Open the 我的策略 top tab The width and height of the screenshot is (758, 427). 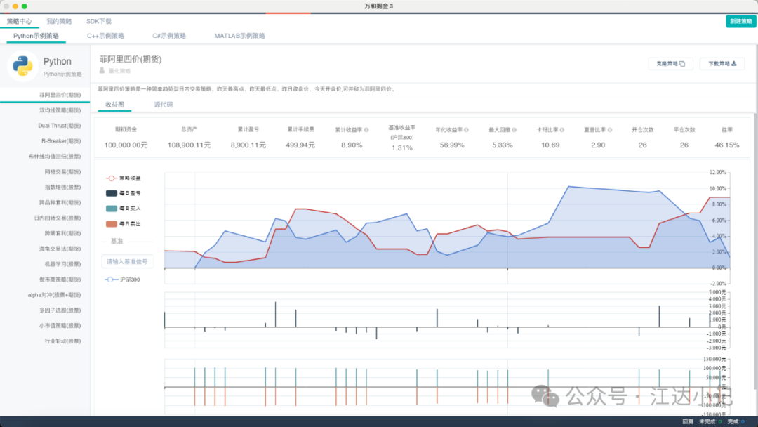pos(59,21)
